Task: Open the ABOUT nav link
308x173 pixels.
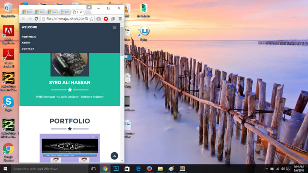Action: (x=26, y=43)
